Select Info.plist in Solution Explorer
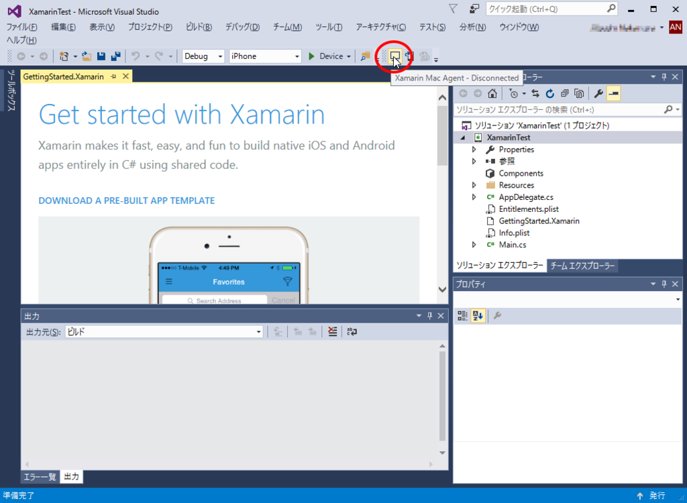This screenshot has height=503, width=687. coord(514,233)
